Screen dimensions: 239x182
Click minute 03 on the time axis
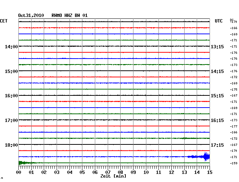(57, 172)
